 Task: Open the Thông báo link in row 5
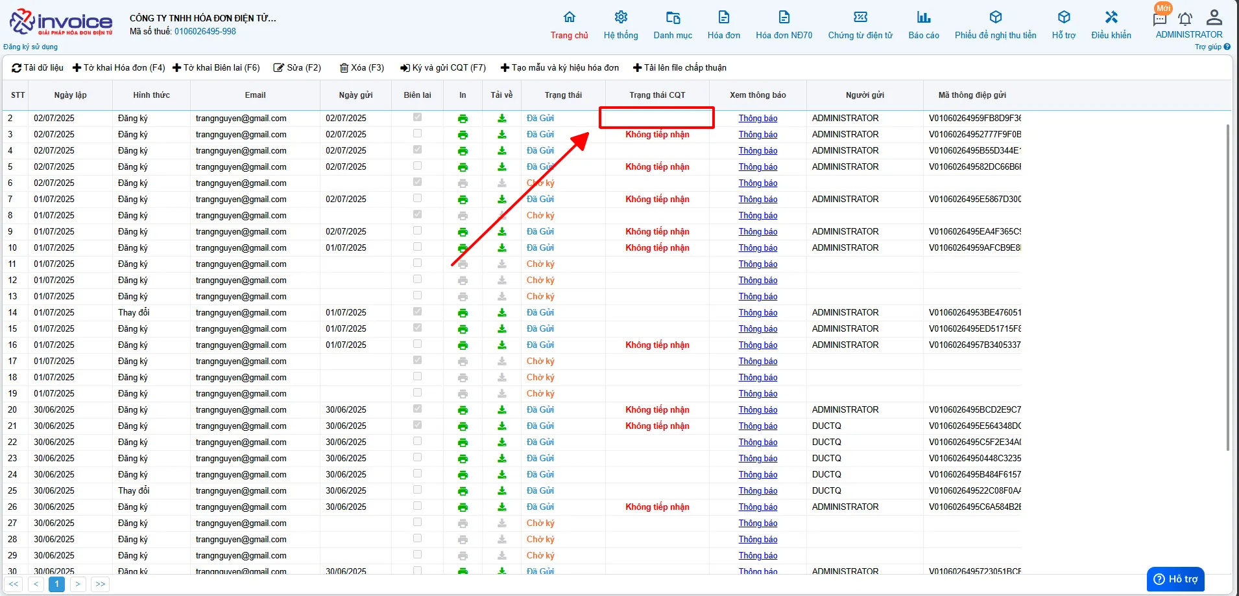758,167
